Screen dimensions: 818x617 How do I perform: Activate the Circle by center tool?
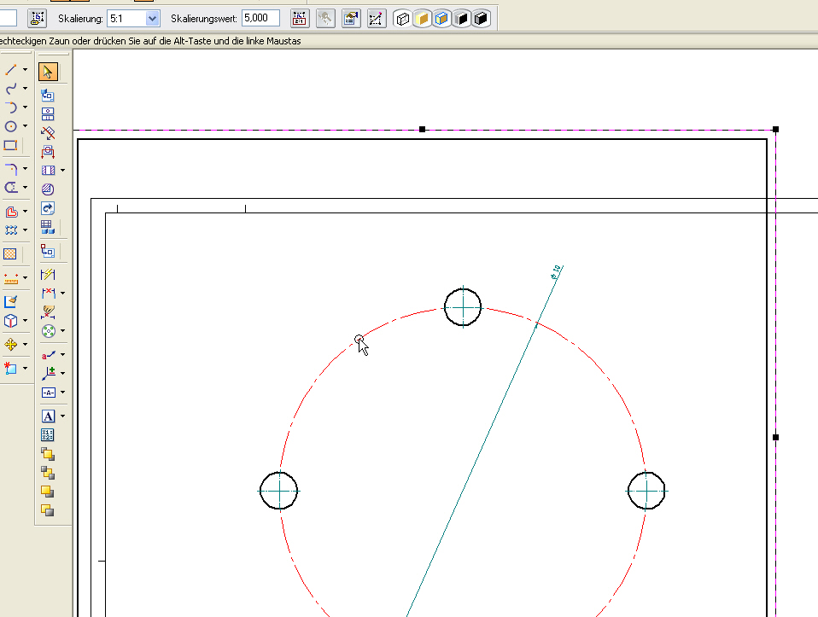click(x=10, y=126)
